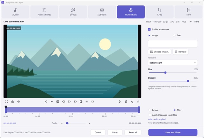Click the purple timeline clip segment
The image size is (204, 138).
coord(72,110)
